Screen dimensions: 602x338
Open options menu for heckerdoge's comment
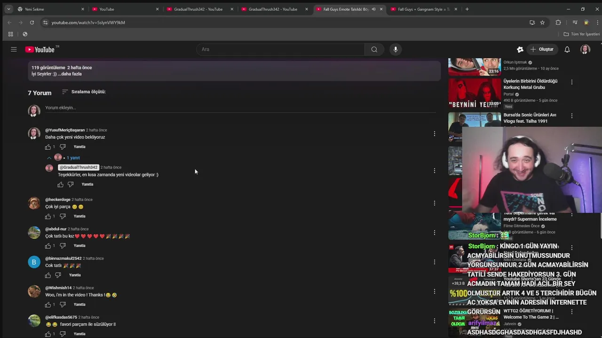pyautogui.click(x=435, y=203)
